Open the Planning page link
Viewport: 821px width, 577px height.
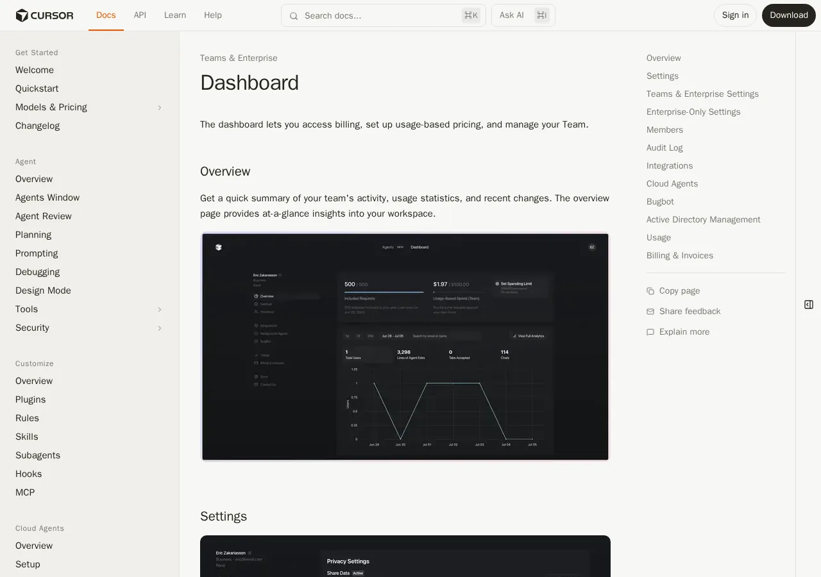pos(33,235)
